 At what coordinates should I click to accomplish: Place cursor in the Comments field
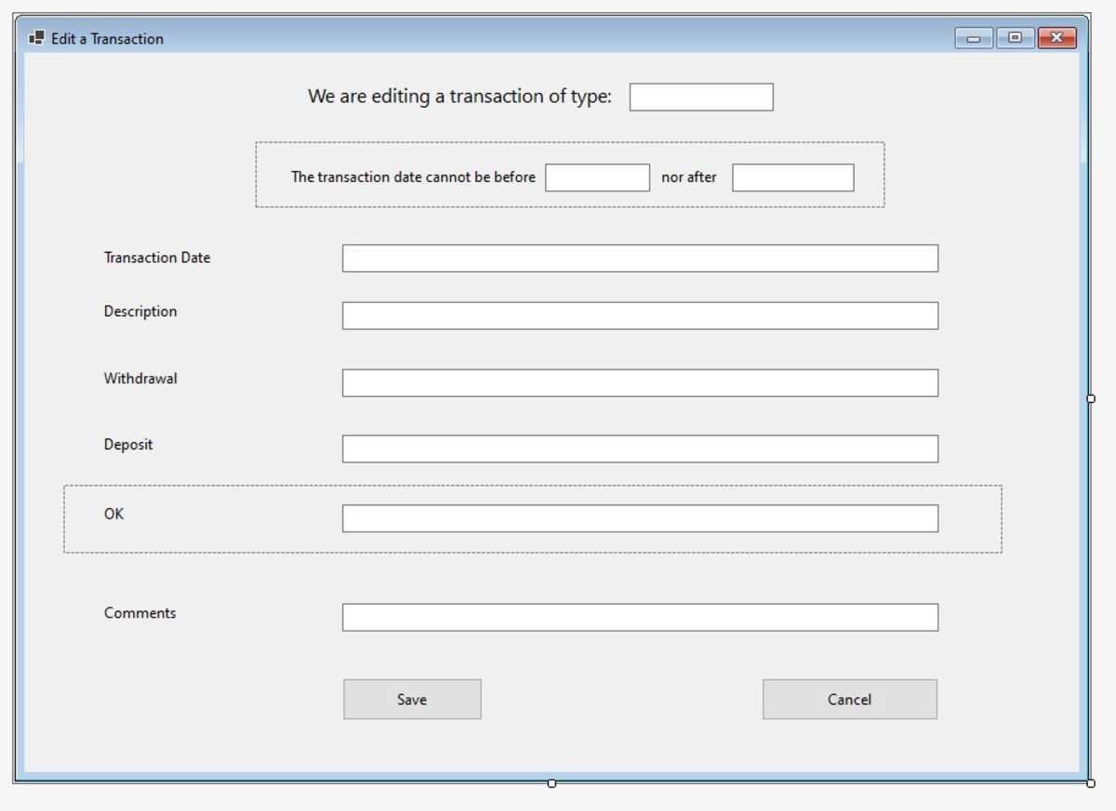(640, 618)
